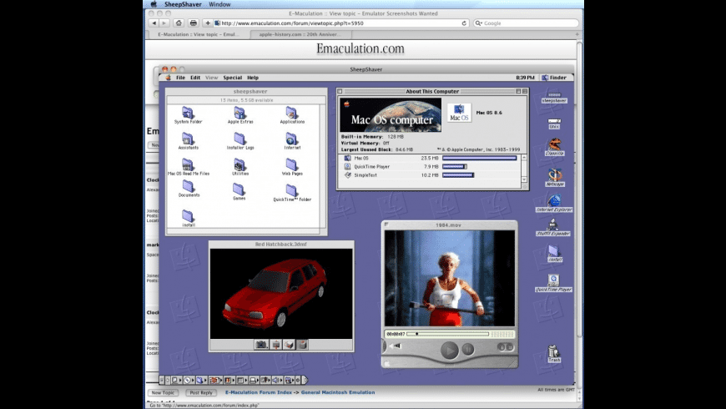The image size is (726, 409).
Task: Open the Edit menu
Action: (x=195, y=78)
